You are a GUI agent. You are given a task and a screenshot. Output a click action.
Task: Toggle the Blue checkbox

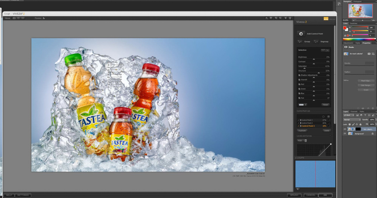point(299,93)
